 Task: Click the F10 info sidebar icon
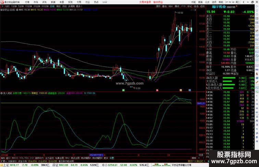(x=257, y=39)
